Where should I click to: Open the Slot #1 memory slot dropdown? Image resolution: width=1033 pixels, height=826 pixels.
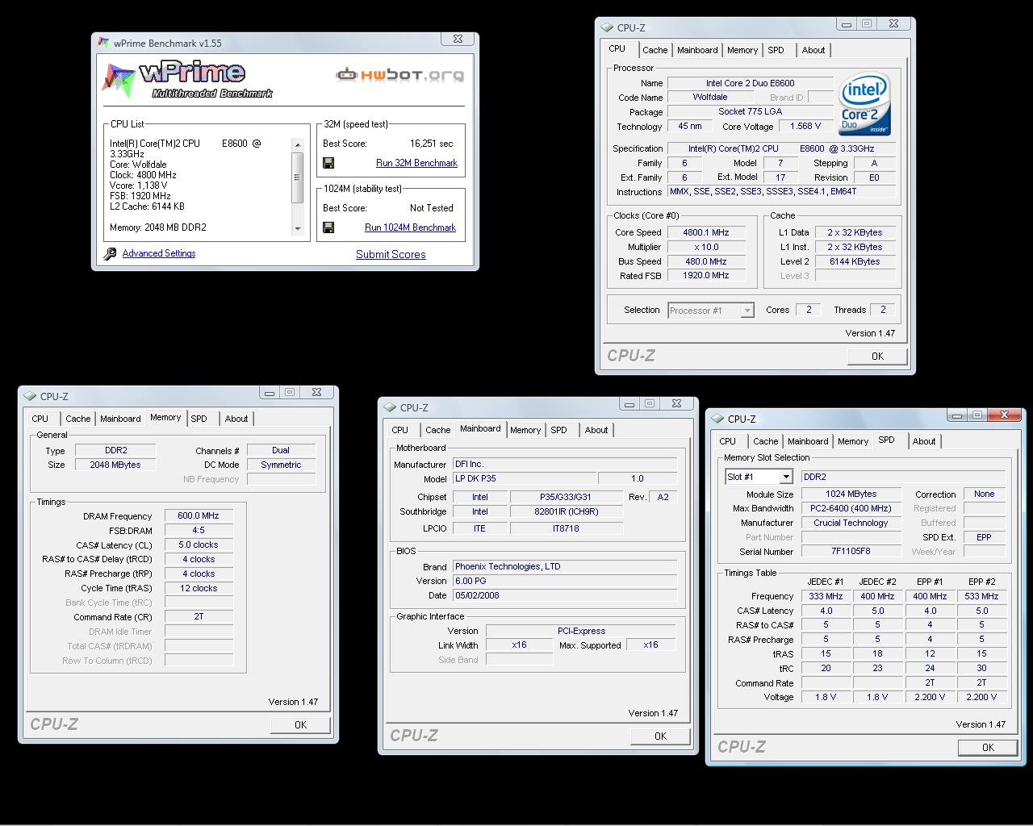pyautogui.click(x=787, y=477)
